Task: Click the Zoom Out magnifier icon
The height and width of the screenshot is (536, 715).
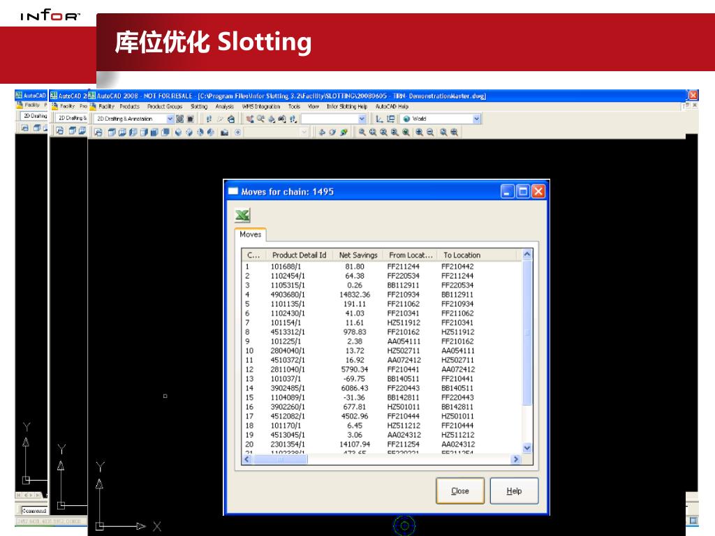Action: coord(430,132)
